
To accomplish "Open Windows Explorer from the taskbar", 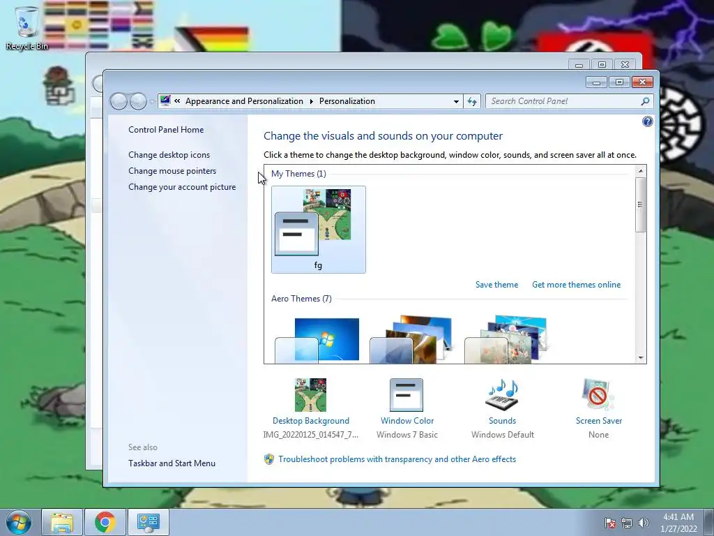I will pos(62,522).
